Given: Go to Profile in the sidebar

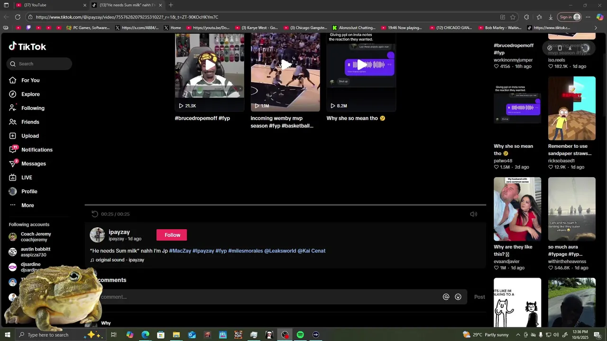Looking at the screenshot, I should click(x=23, y=191).
